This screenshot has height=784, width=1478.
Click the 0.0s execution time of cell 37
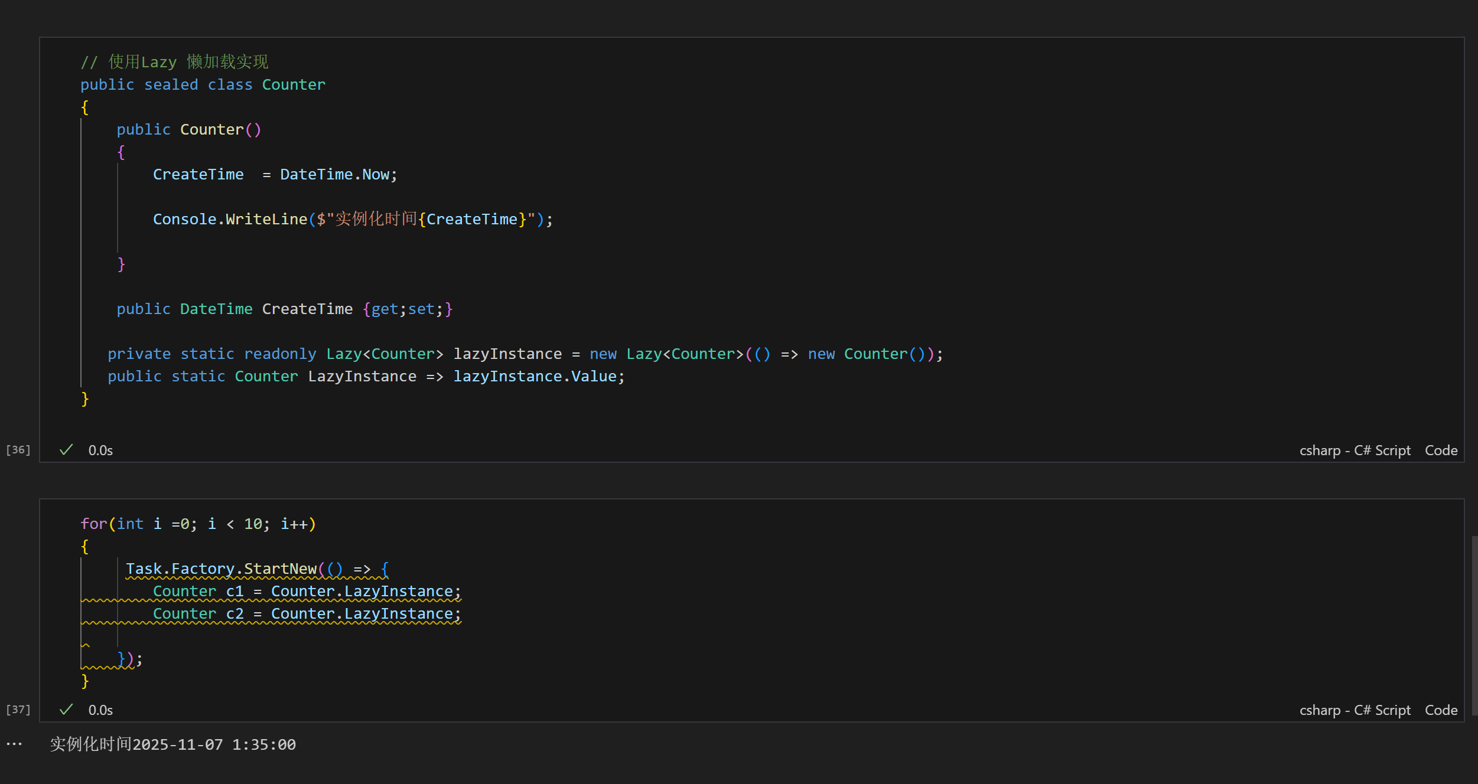100,710
